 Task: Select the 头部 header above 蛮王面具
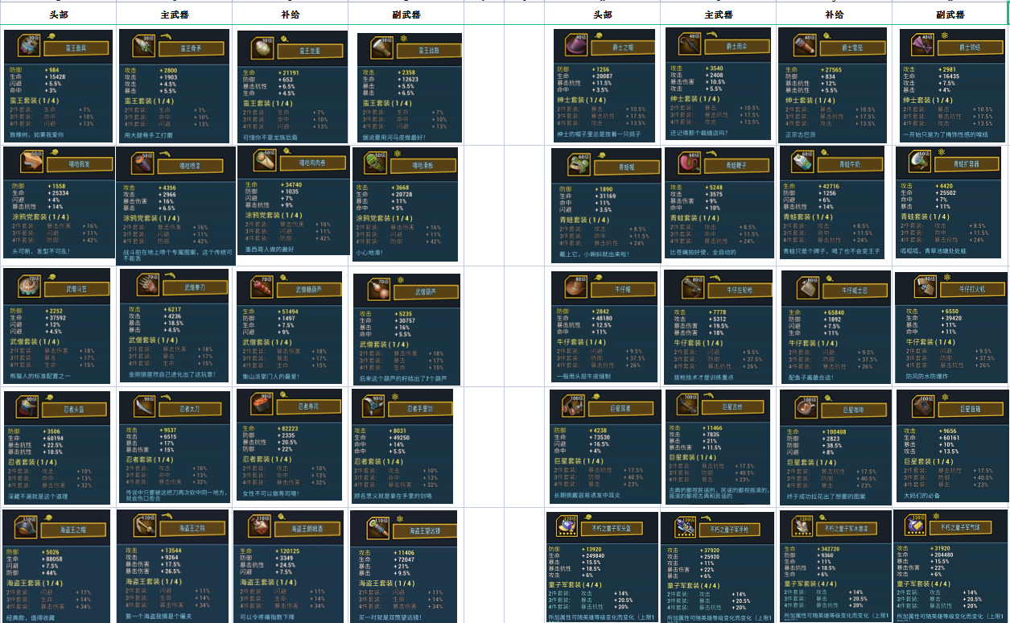click(58, 15)
